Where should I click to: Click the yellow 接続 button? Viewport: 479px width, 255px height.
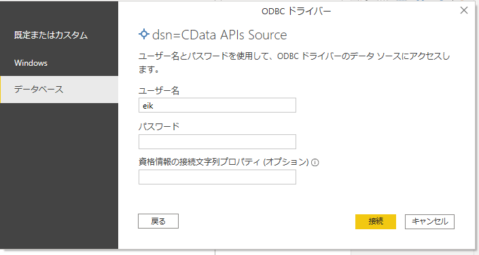376,222
